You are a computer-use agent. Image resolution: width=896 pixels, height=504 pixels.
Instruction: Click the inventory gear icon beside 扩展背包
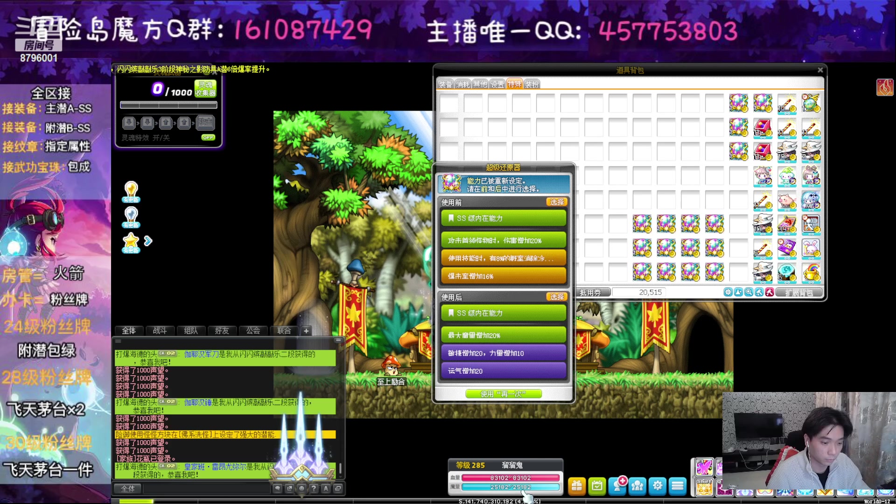click(x=728, y=293)
